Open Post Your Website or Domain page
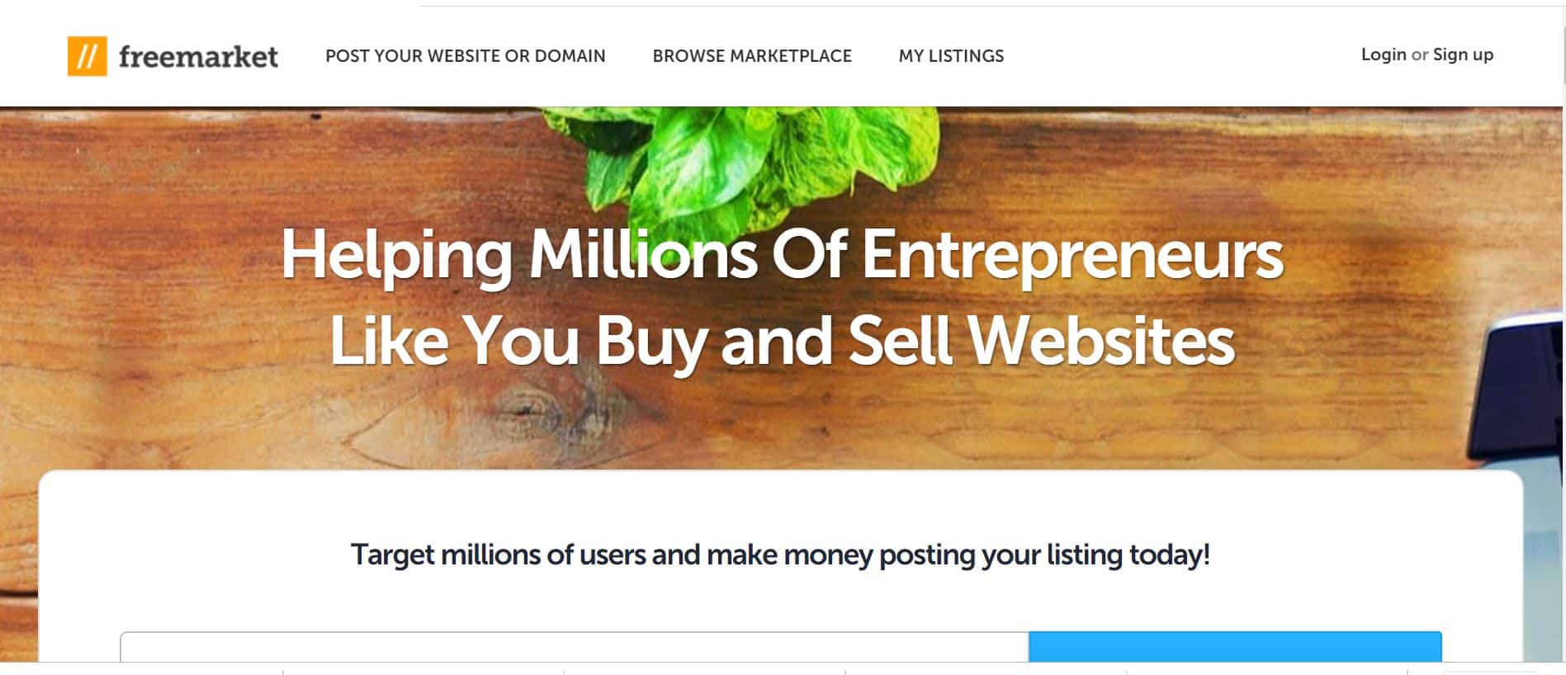This screenshot has width=1566, height=675. pyautogui.click(x=465, y=56)
